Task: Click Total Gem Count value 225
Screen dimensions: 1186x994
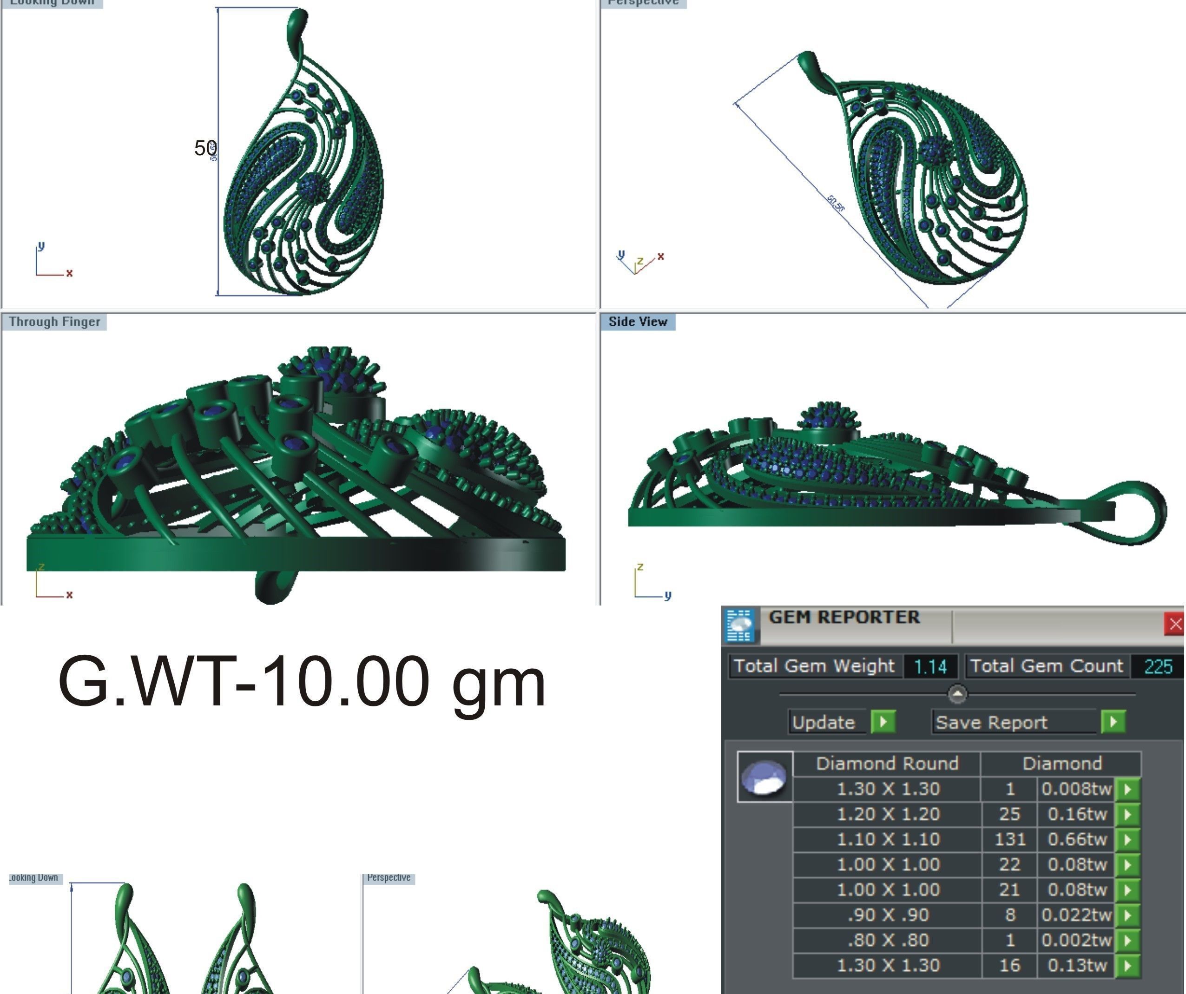Action: (1158, 666)
